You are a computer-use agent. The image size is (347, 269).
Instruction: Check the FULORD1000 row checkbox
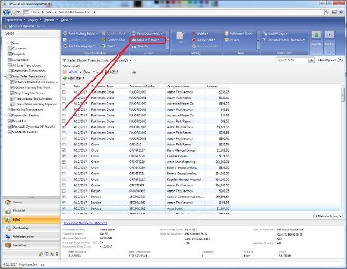click(x=63, y=92)
